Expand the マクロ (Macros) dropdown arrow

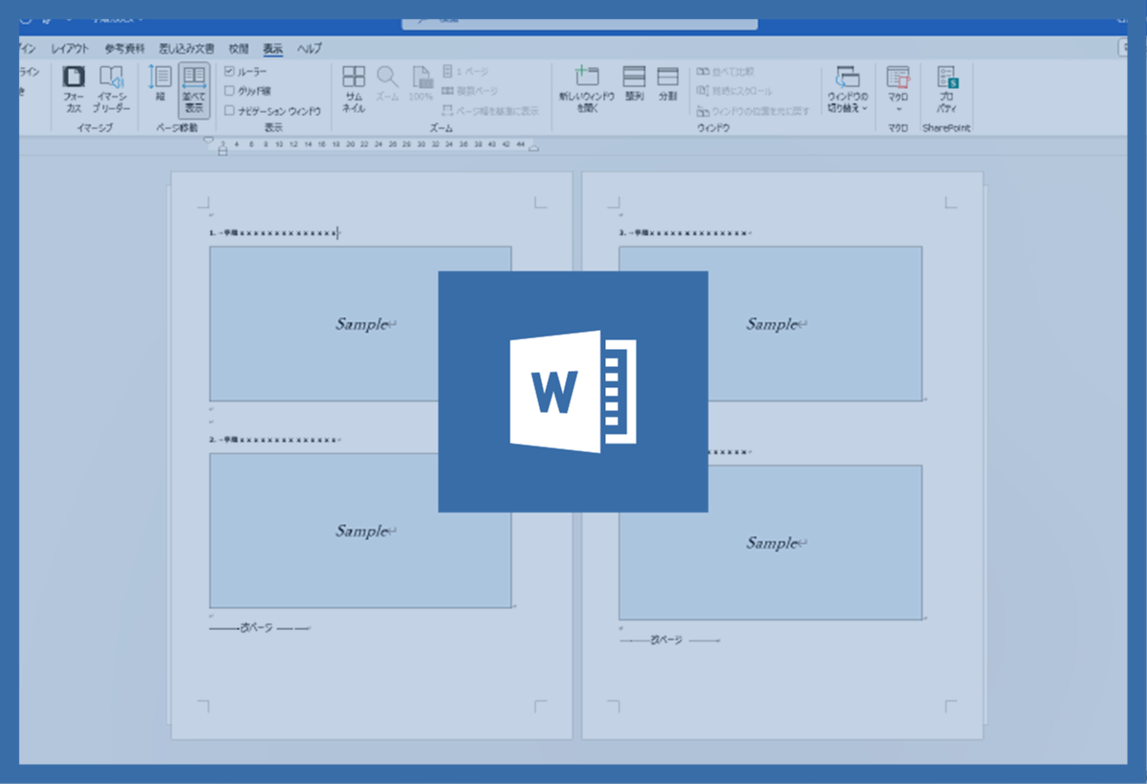[x=898, y=109]
